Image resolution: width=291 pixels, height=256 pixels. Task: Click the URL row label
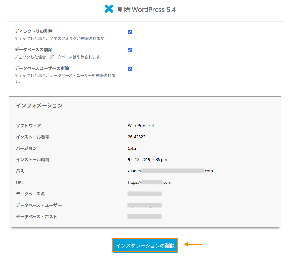pyautogui.click(x=20, y=182)
